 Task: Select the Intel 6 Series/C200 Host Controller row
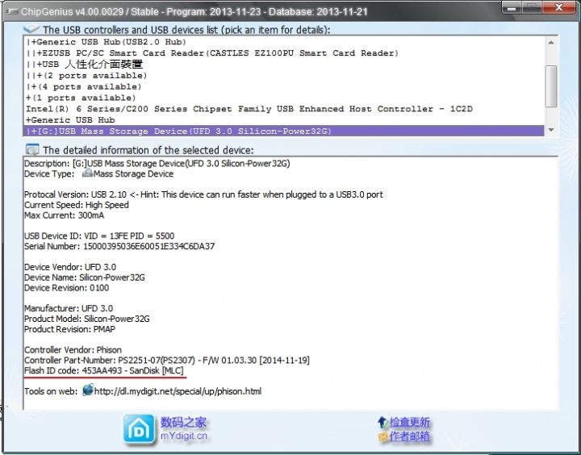pyautogui.click(x=284, y=109)
